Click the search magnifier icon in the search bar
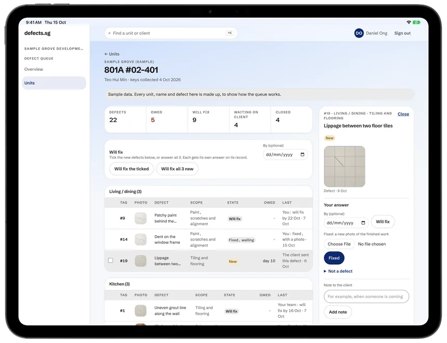This screenshot has width=447, height=343. click(110, 33)
